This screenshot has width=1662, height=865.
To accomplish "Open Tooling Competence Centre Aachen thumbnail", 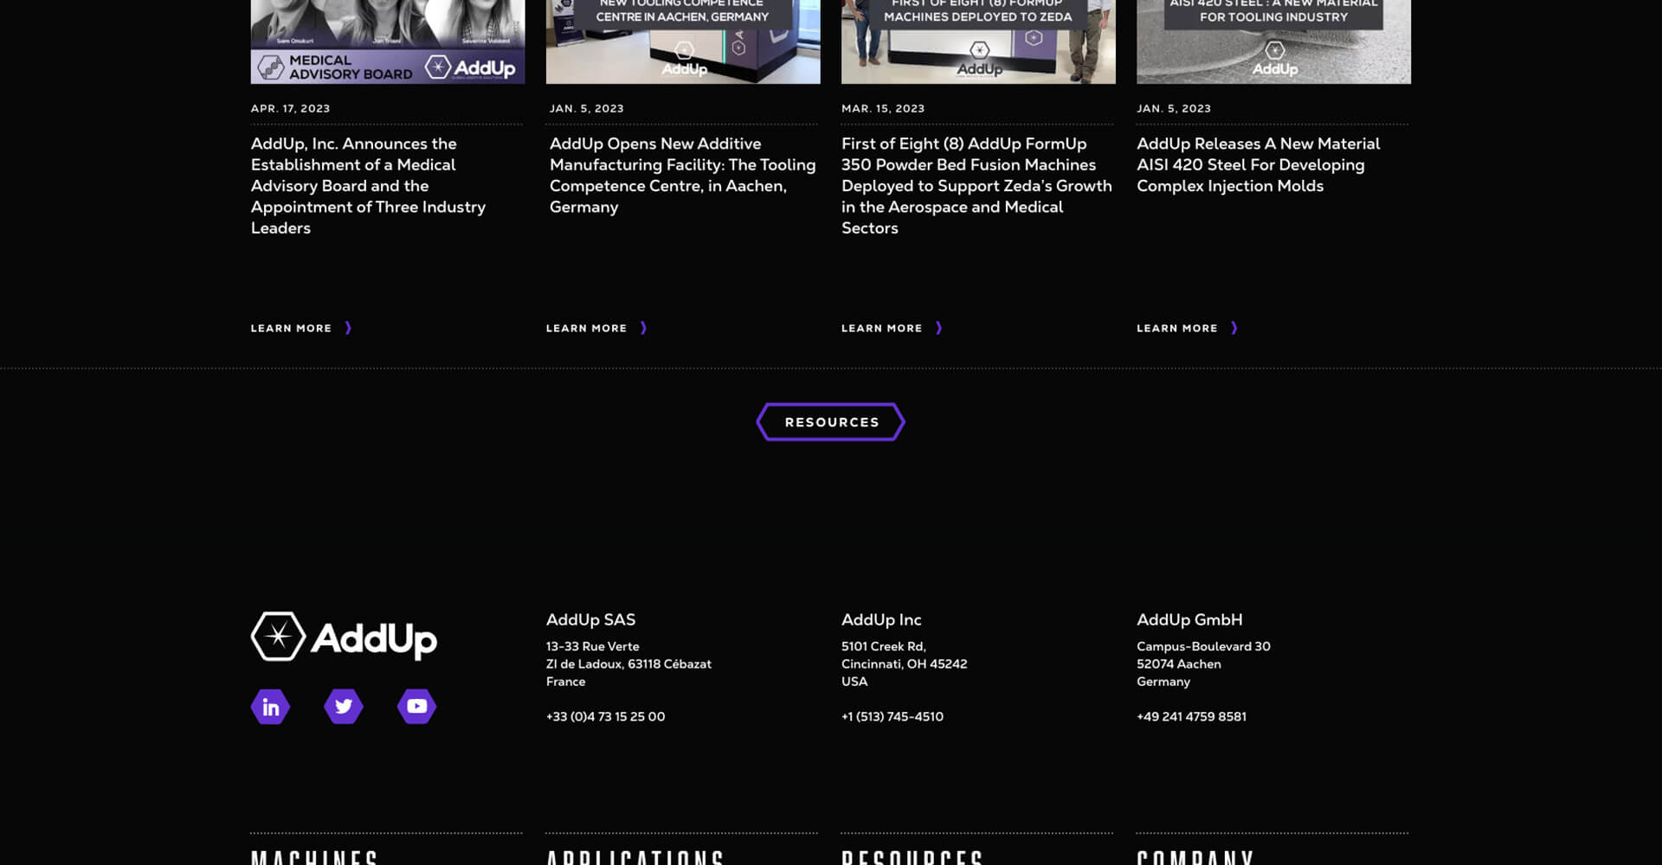I will 683,42.
